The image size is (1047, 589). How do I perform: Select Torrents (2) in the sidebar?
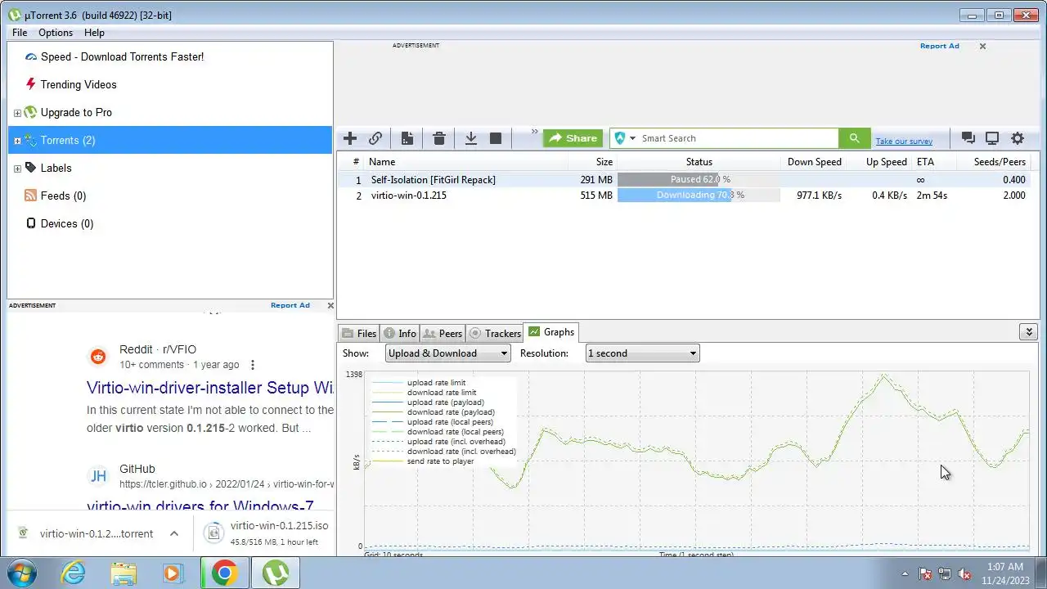(x=170, y=140)
